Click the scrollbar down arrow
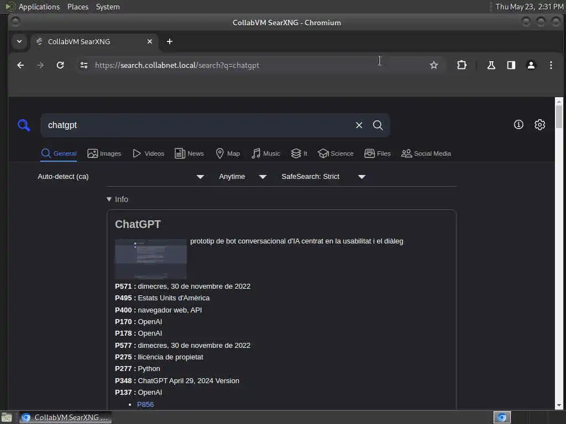 click(x=559, y=405)
